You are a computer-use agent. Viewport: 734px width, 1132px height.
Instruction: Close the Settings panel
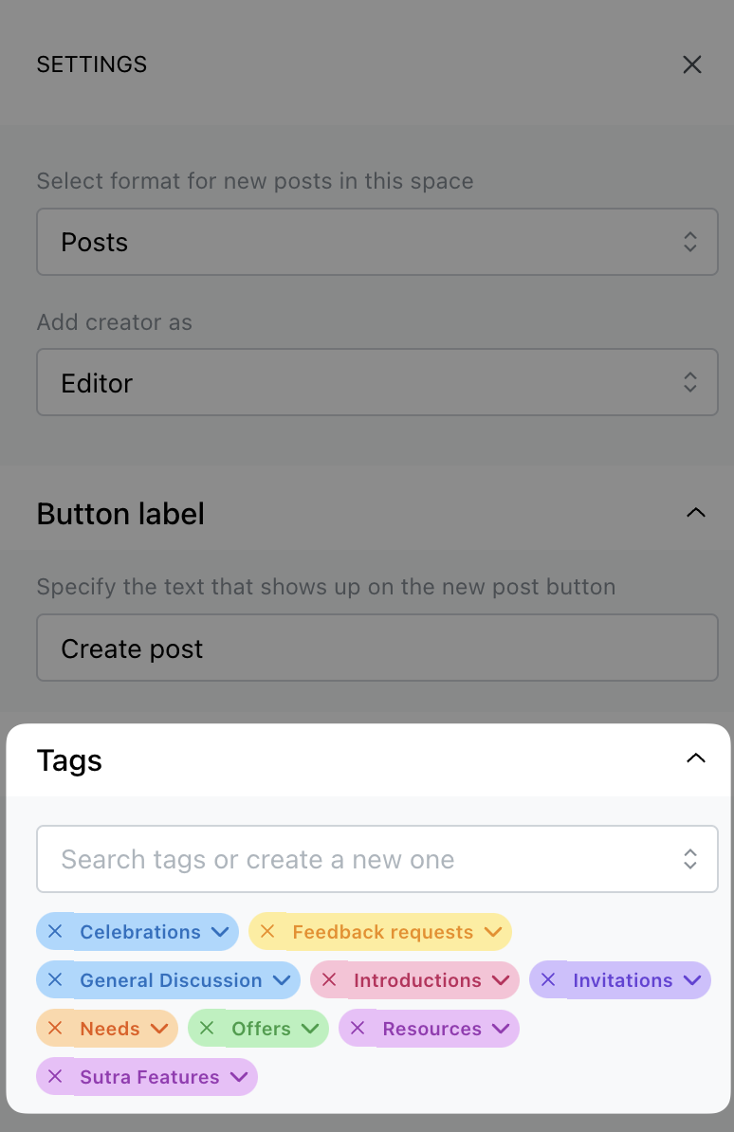coord(692,65)
